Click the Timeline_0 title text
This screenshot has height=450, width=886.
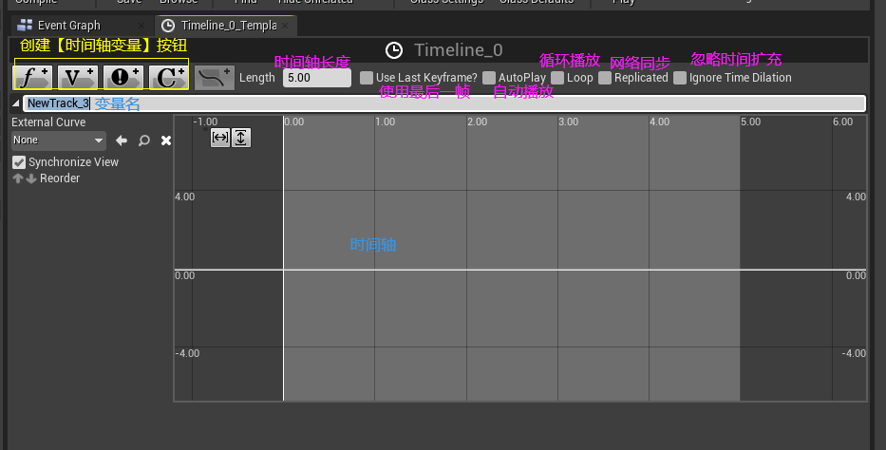tap(459, 50)
